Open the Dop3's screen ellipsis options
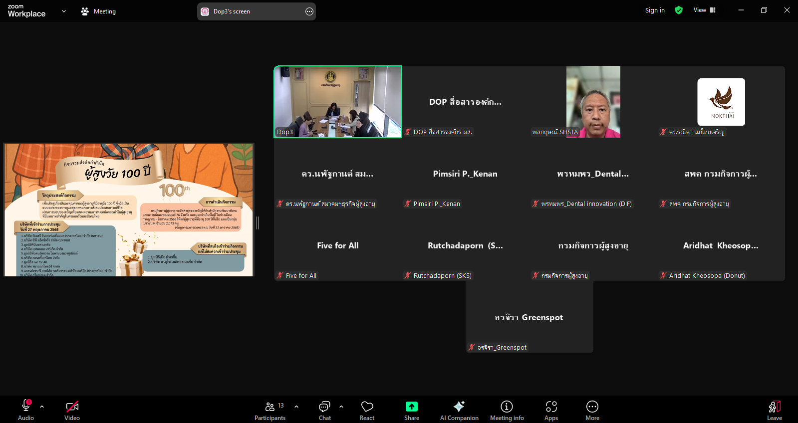Image resolution: width=798 pixels, height=423 pixels. click(x=309, y=11)
